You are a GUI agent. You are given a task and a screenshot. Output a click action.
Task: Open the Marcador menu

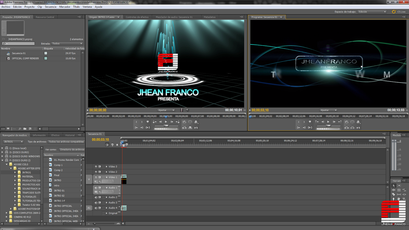point(65,7)
